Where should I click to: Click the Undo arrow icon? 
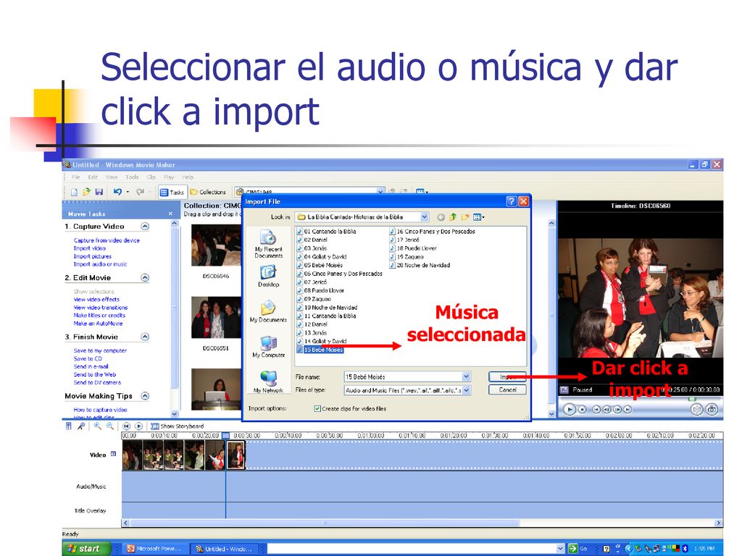[117, 192]
